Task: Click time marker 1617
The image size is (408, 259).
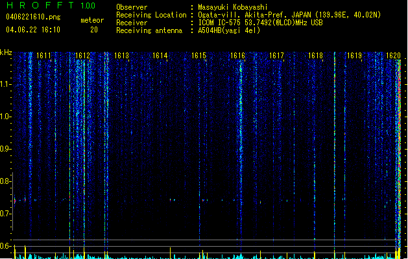Action: (x=276, y=56)
